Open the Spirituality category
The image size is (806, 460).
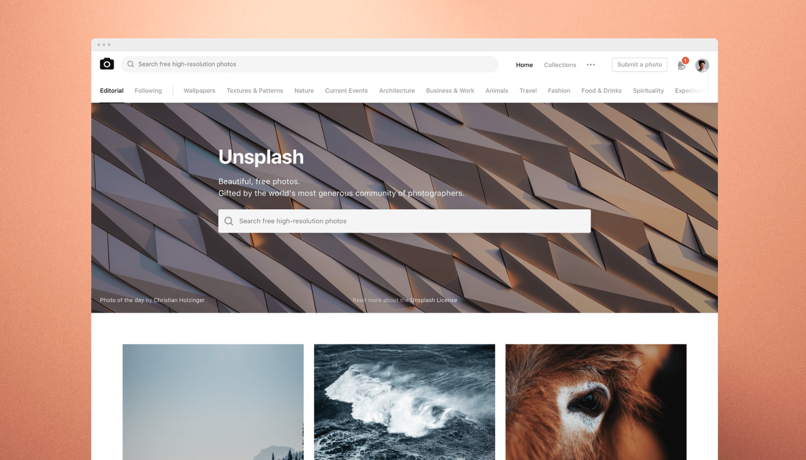click(648, 91)
